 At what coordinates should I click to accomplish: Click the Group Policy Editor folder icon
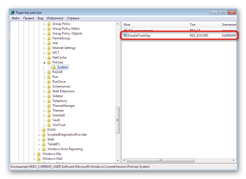tap(49, 29)
